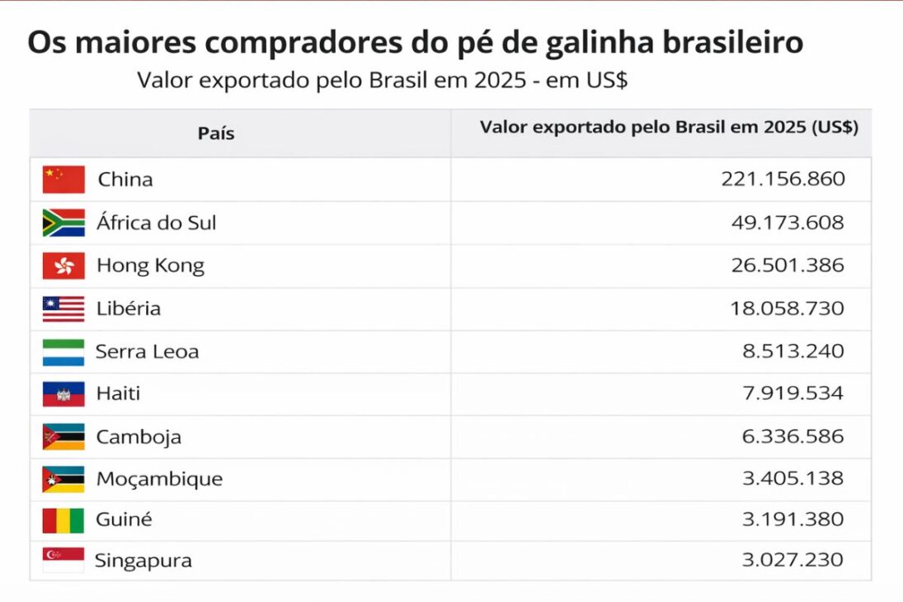This screenshot has height=602, width=903.
Task: Click the Haiti flag icon
Action: pos(63,393)
